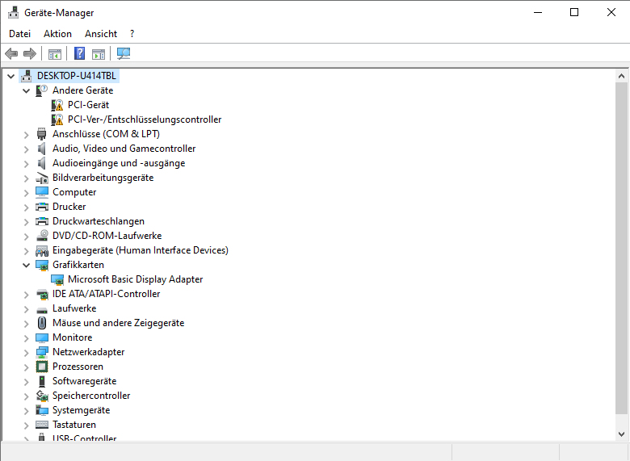Click the DVD/CD-ROM-Laufwerke disc icon
The height and width of the screenshot is (461, 630).
tap(42, 235)
